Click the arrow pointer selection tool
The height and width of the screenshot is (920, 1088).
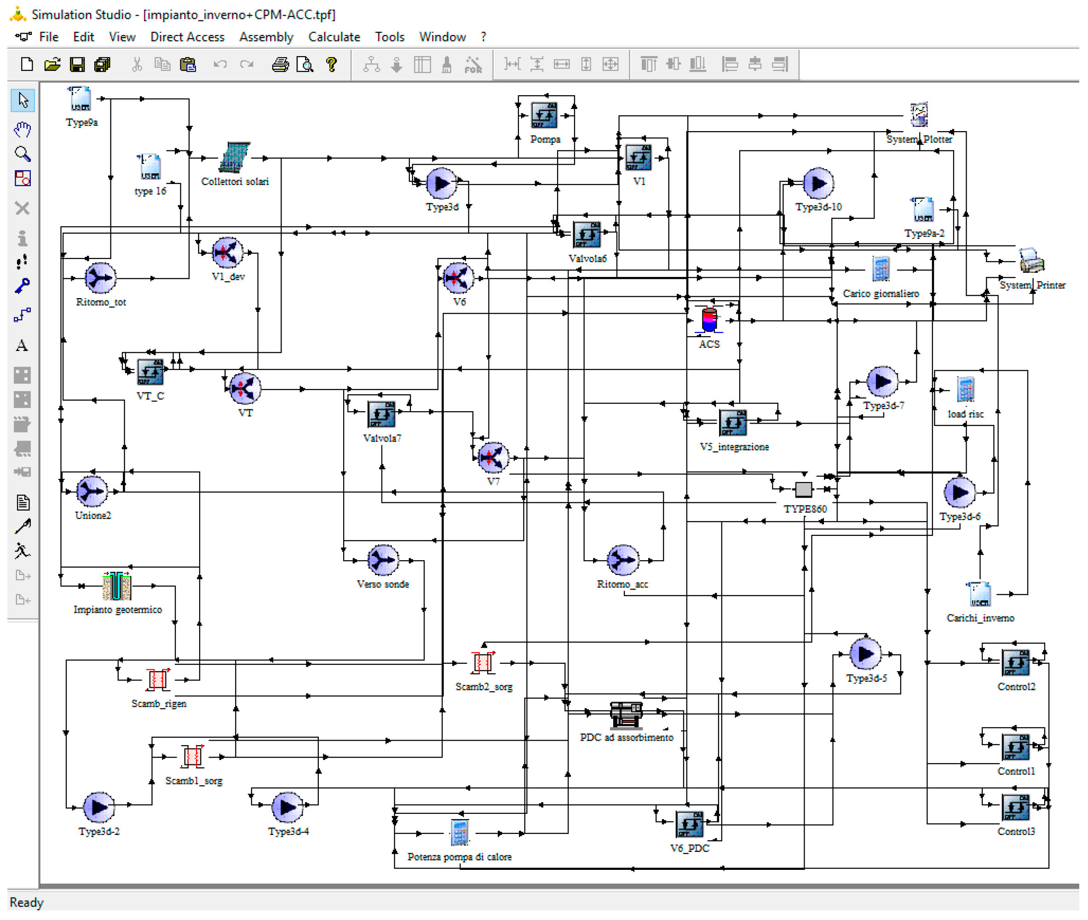coord(23,100)
